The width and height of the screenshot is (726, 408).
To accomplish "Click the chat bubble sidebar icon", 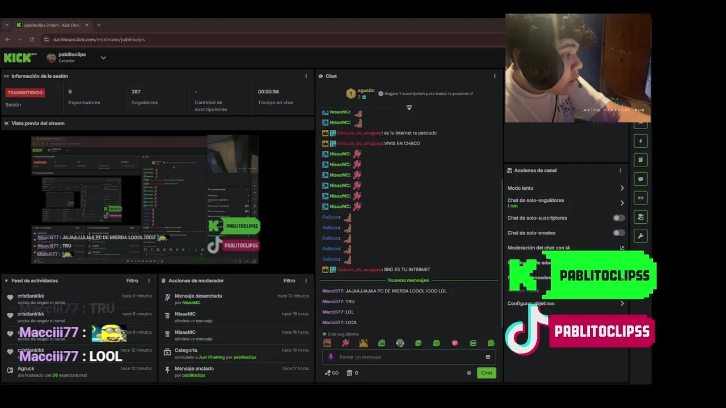I will point(640,179).
